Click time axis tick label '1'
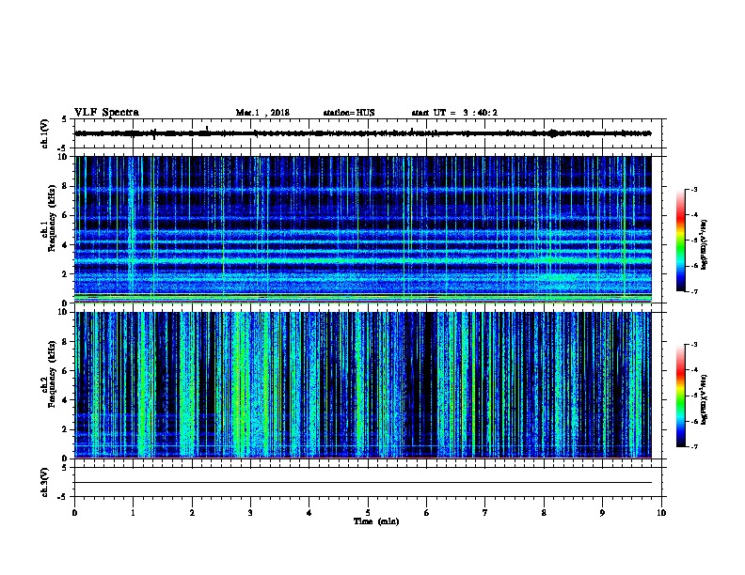Image resolution: width=745 pixels, height=575 pixels. [x=133, y=513]
